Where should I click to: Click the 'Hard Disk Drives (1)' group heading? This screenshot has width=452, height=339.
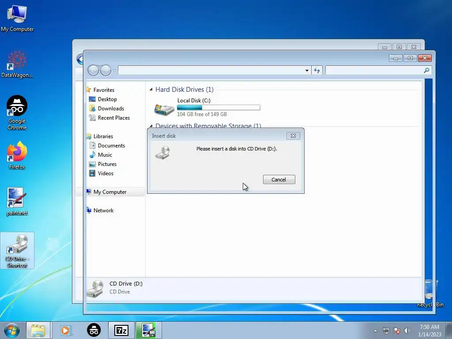(x=185, y=90)
